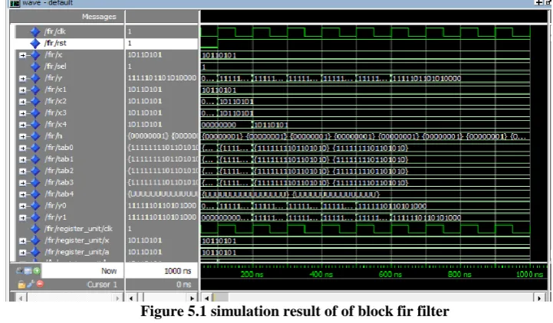The height and width of the screenshot is (323, 553).
Task: Expand the /fir/tab2 array signal
Action: (23, 171)
